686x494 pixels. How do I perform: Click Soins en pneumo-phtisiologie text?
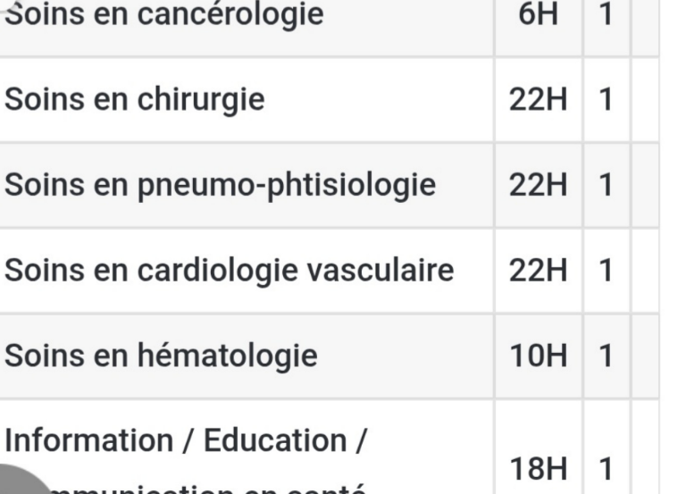pos(220,185)
